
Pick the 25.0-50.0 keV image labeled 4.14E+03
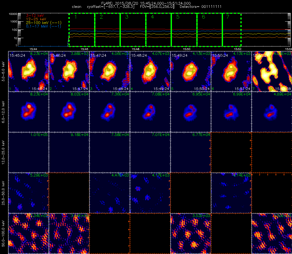231,193
